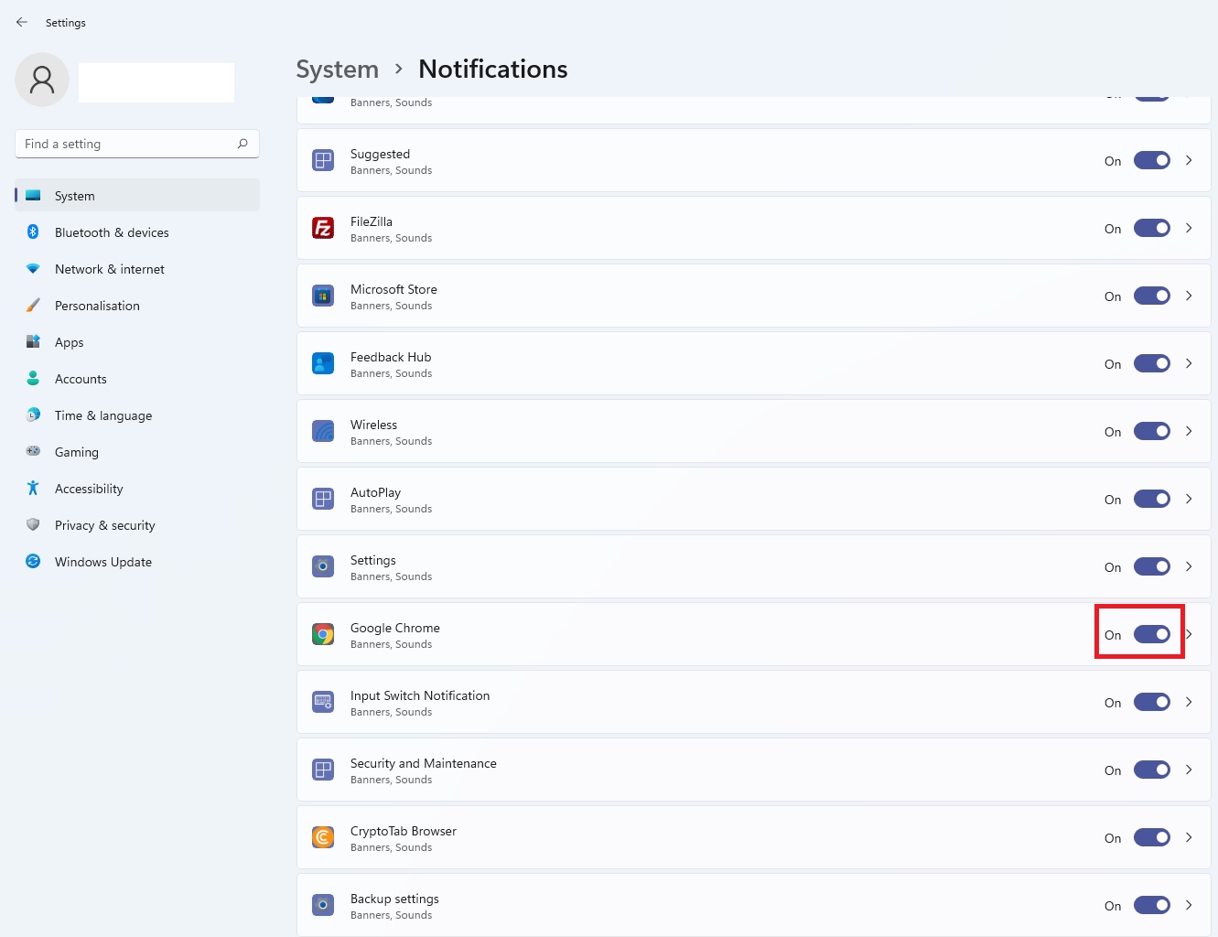
Task: Open Security and Maintenance details chevron
Action: (x=1189, y=770)
